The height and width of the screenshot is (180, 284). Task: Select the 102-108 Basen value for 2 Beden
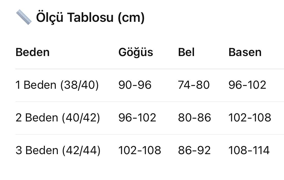coord(250,118)
